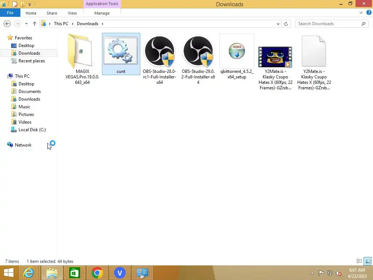Image resolution: width=373 pixels, height=280 pixels.
Task: Click the File Explorer taskbar button
Action: pos(52,273)
